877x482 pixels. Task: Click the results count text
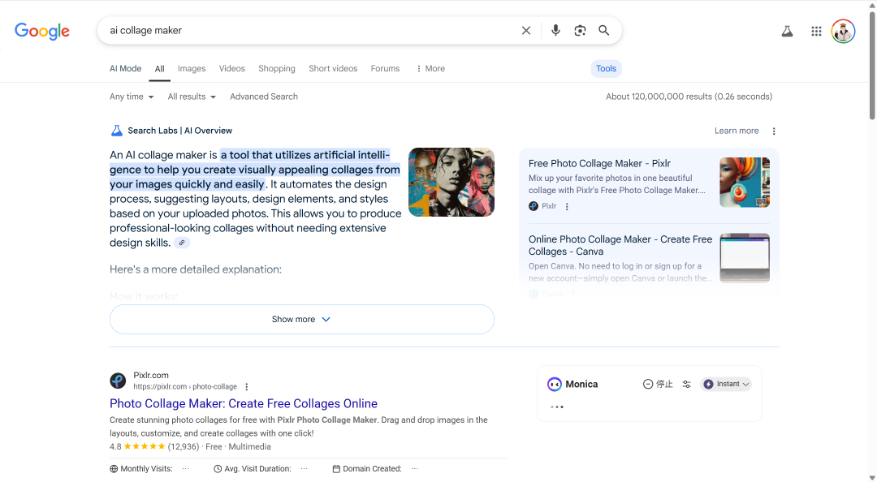point(689,97)
